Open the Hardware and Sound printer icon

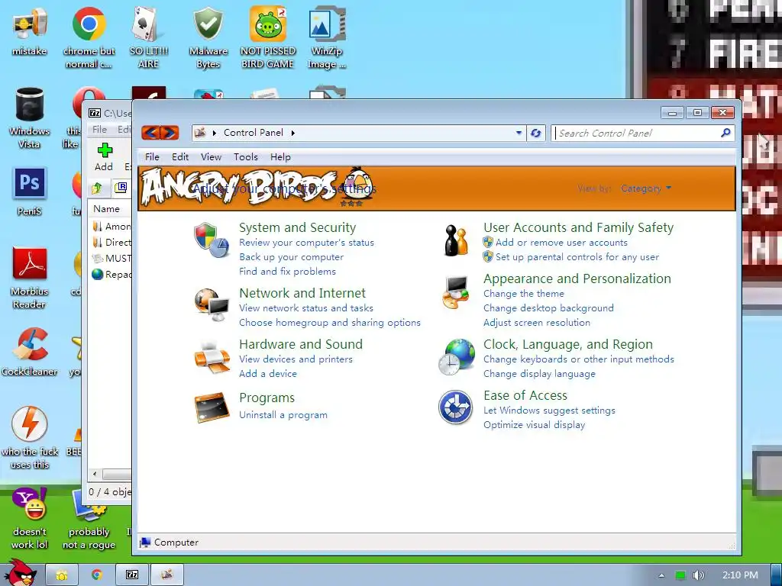[212, 356]
